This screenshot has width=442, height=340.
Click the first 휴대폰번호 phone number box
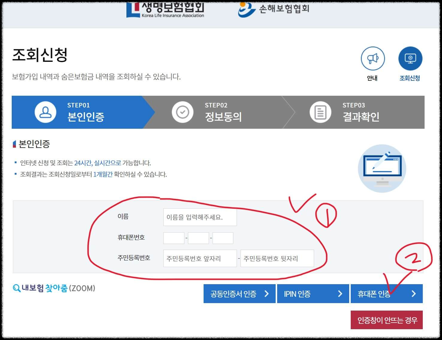174,238
